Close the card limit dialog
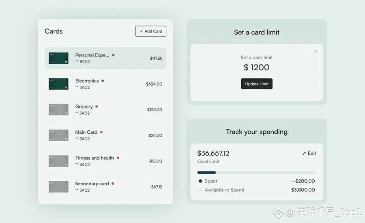365x223 pixels. coord(316,52)
